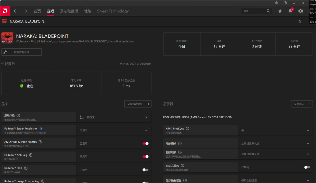Show help for Radeon Image Sharpening
The height and width of the screenshot is (183, 316).
[x=43, y=181]
